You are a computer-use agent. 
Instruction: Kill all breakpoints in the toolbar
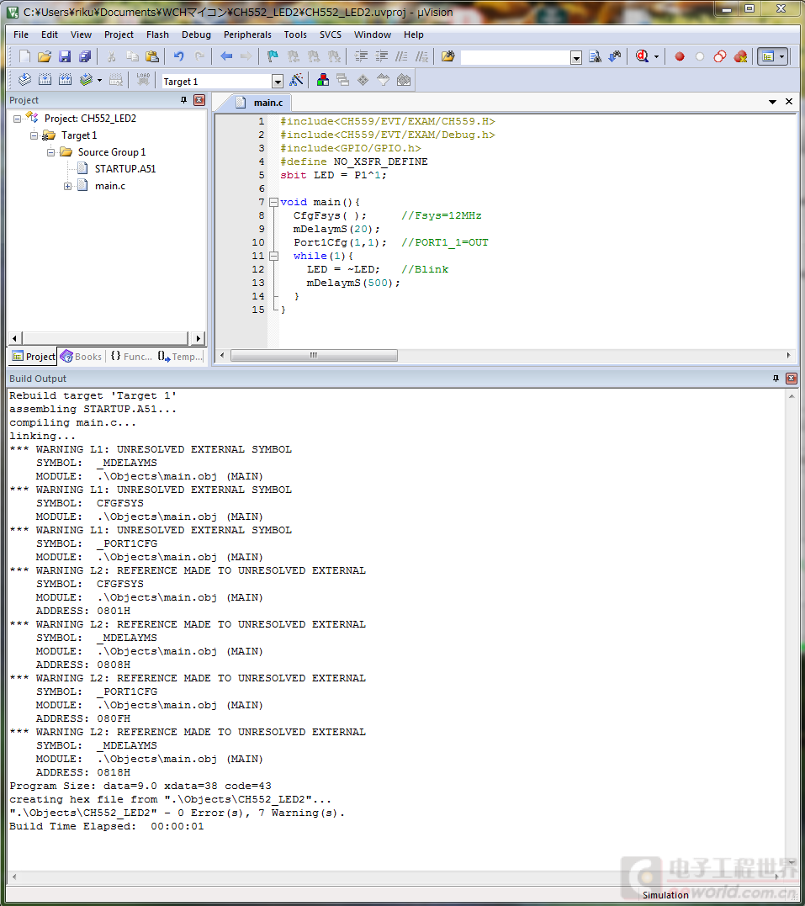(740, 56)
